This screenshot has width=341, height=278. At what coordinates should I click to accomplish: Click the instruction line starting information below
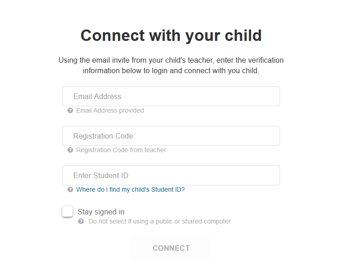(x=171, y=71)
